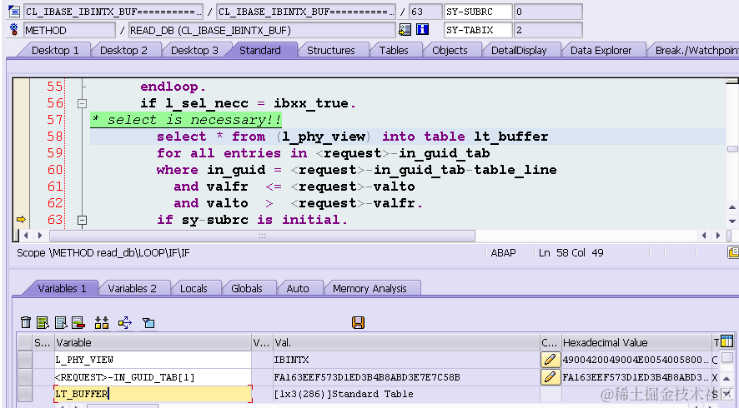Click the source list icon at top left
Viewport: 739px width, 408px height.
14,11
